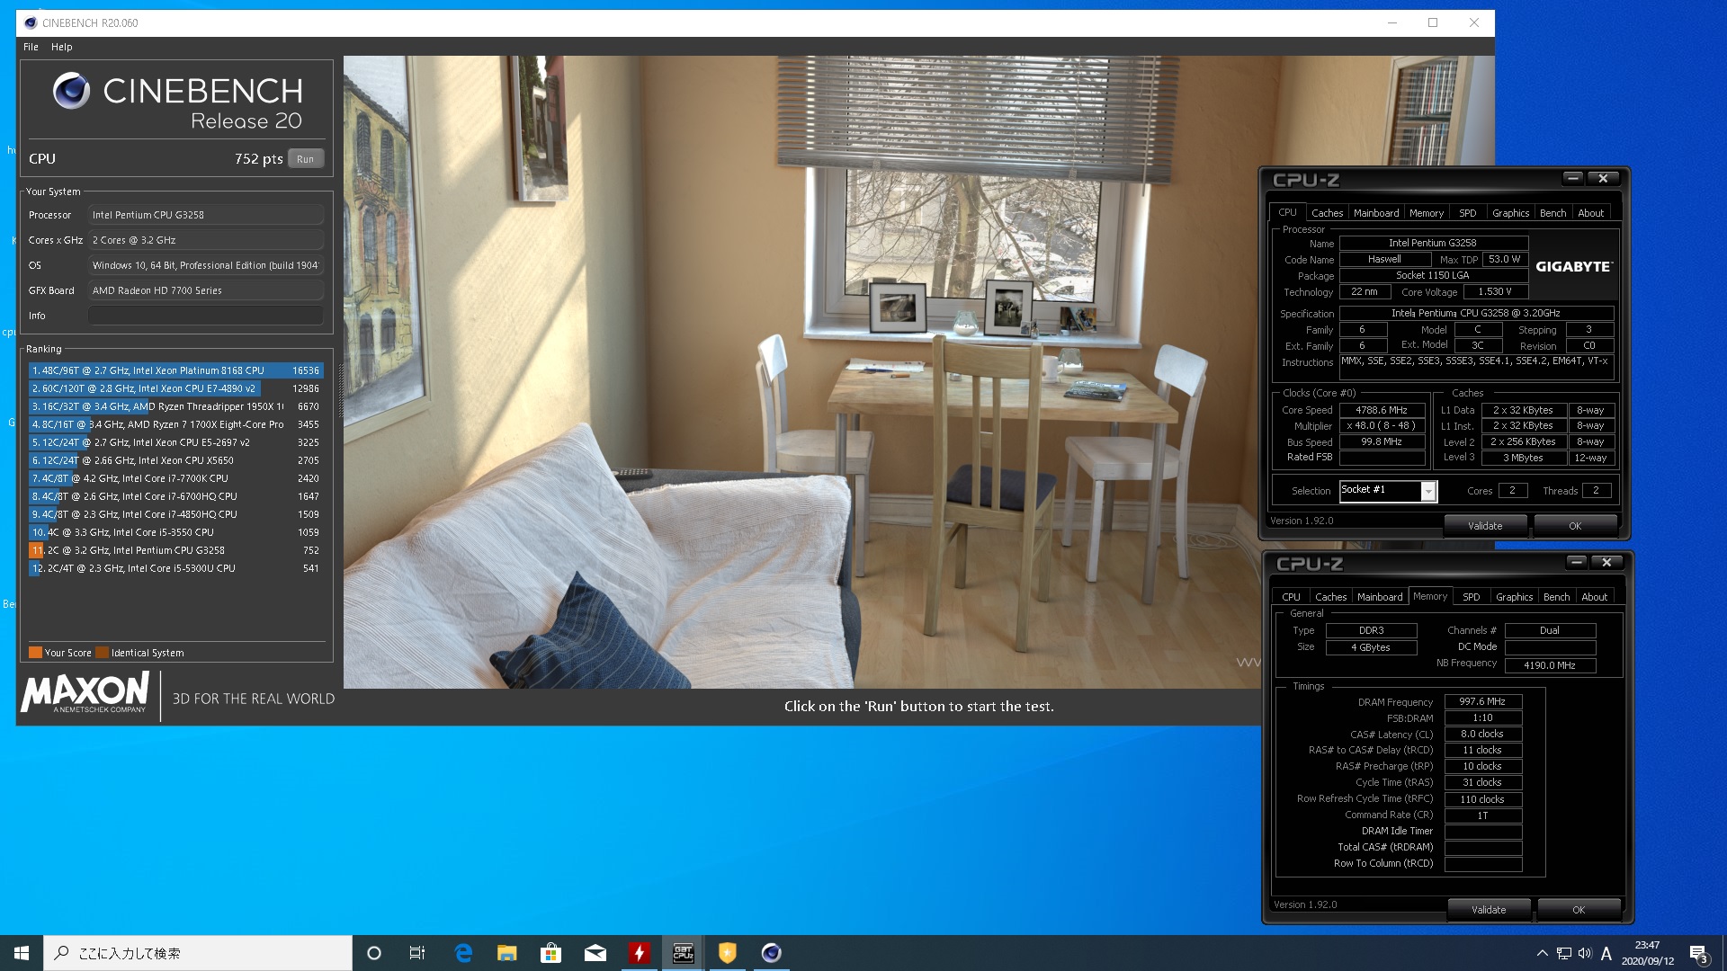Viewport: 1727px width, 971px height.
Task: Open Microsoft Store taskbar icon
Action: tap(551, 953)
